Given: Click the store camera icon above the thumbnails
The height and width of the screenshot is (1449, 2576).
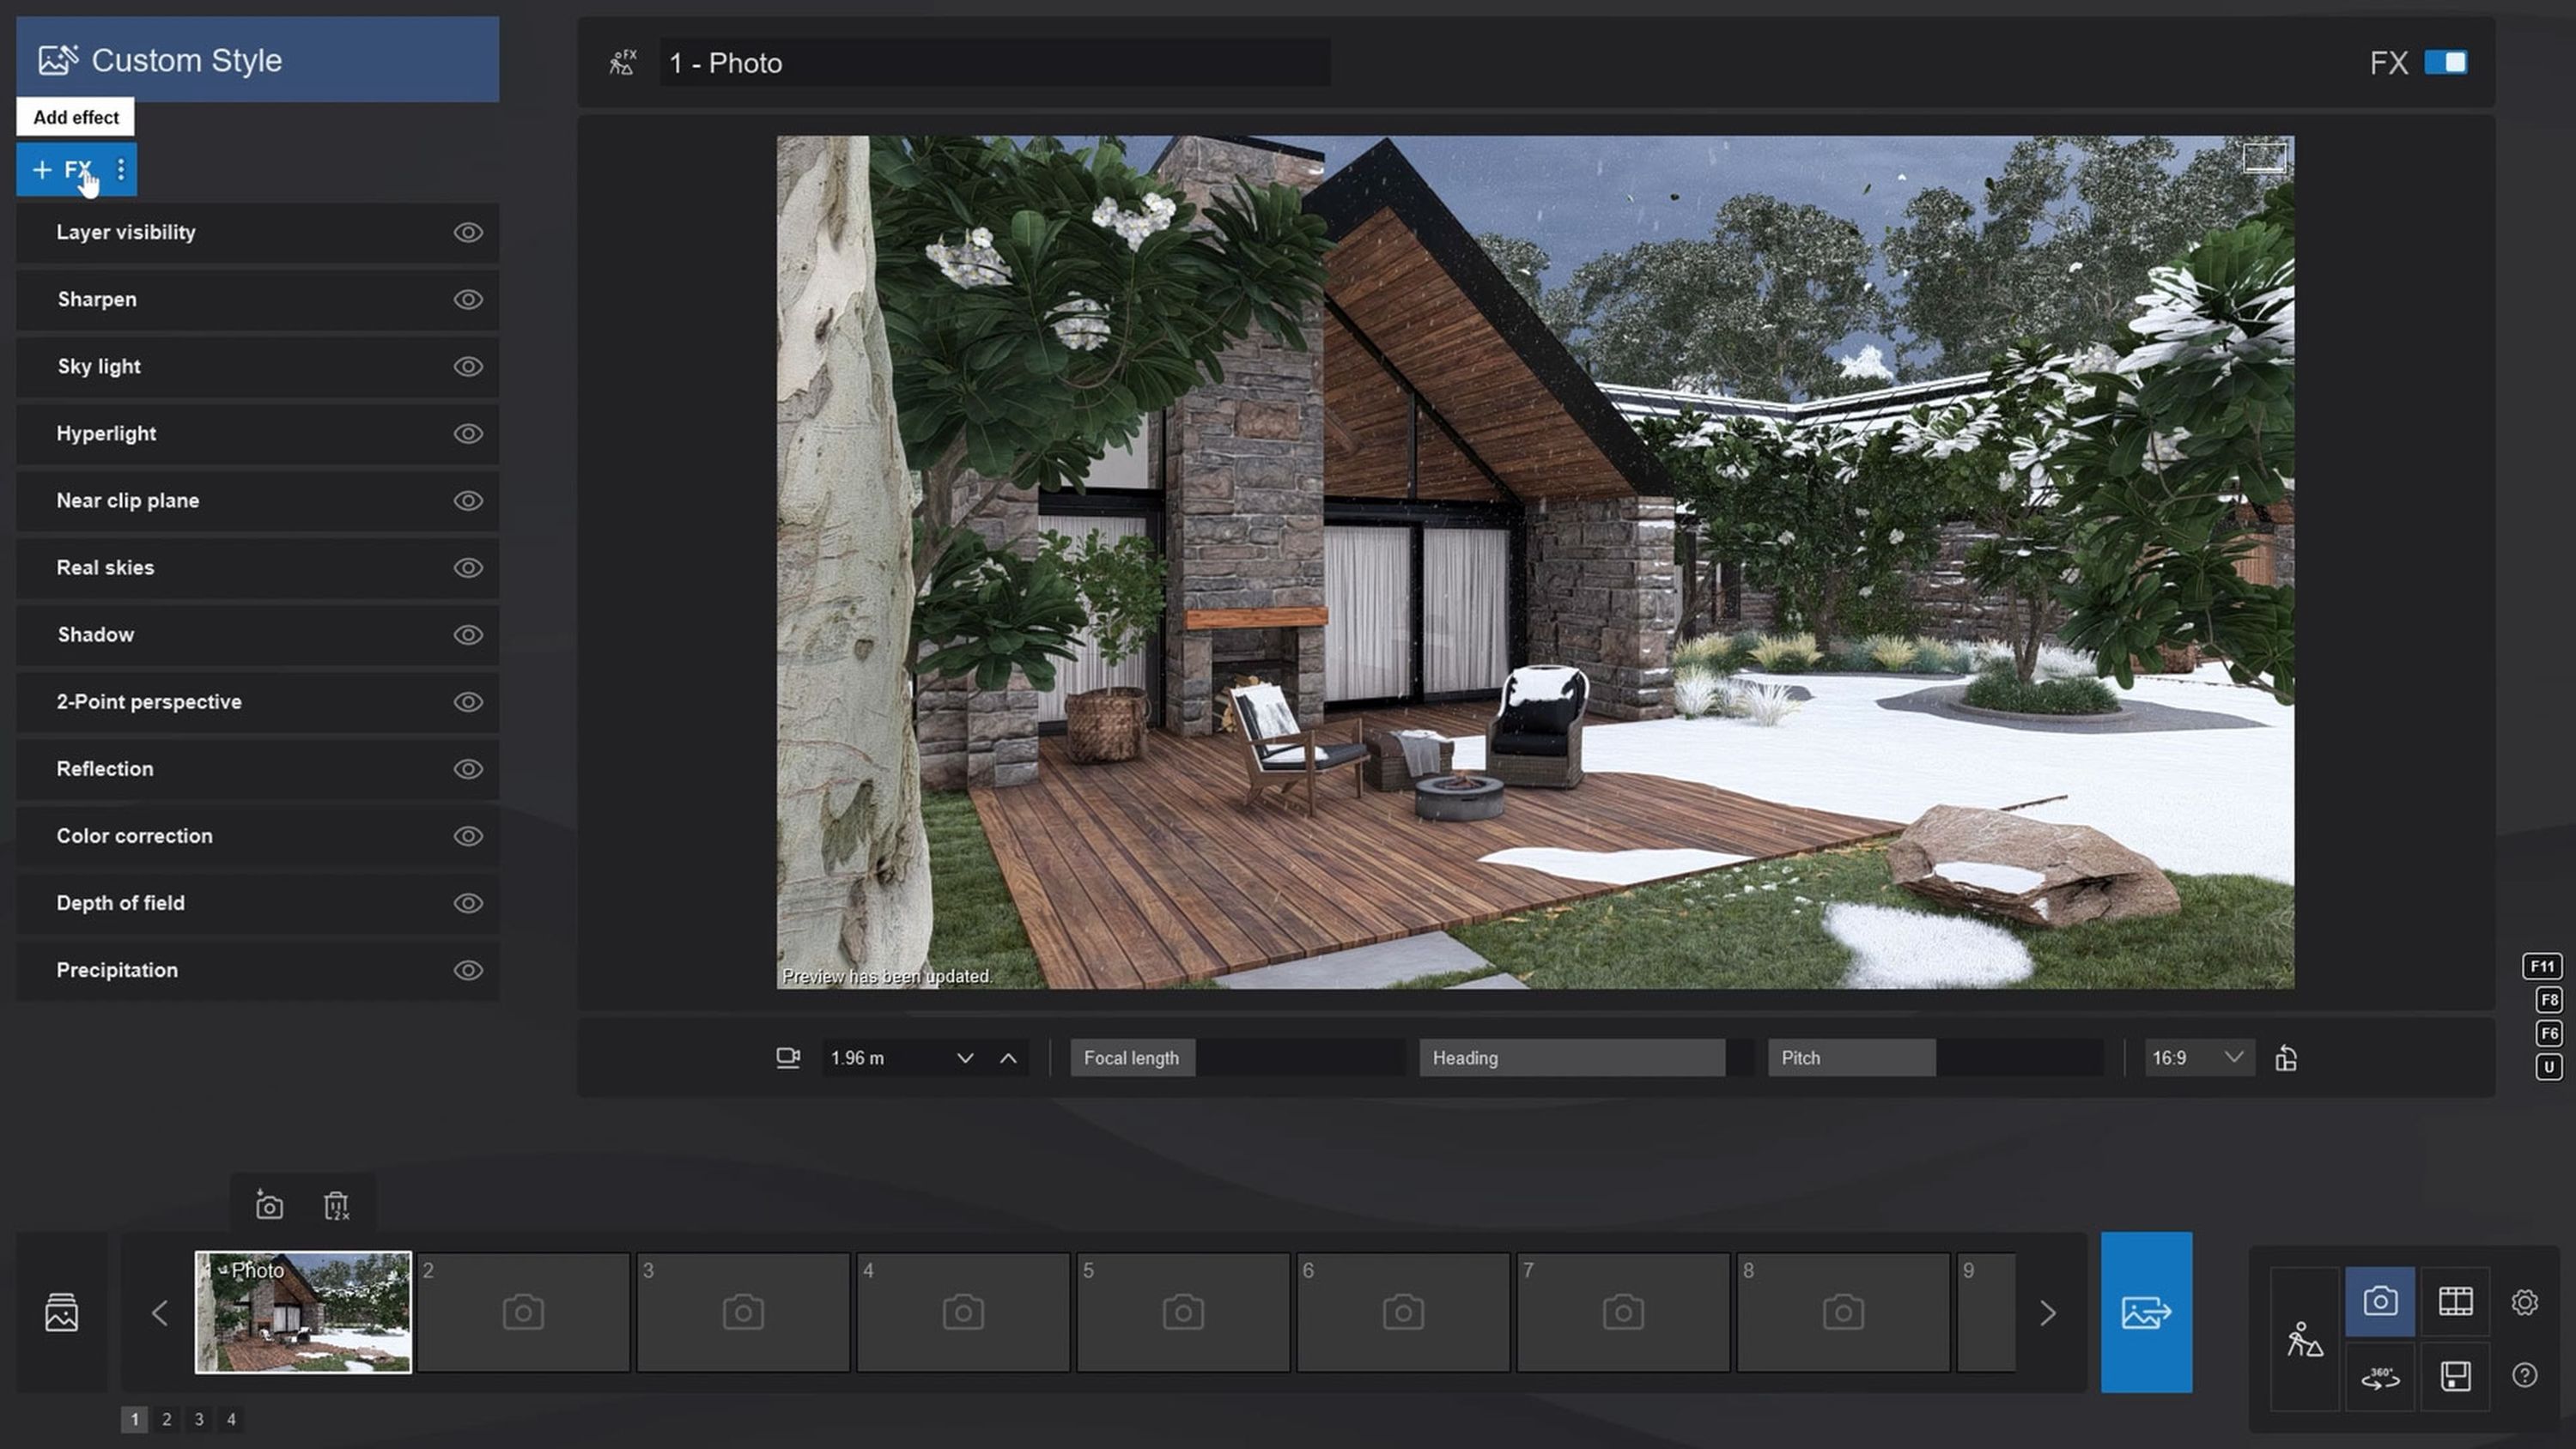Looking at the screenshot, I should pos(269,1206).
